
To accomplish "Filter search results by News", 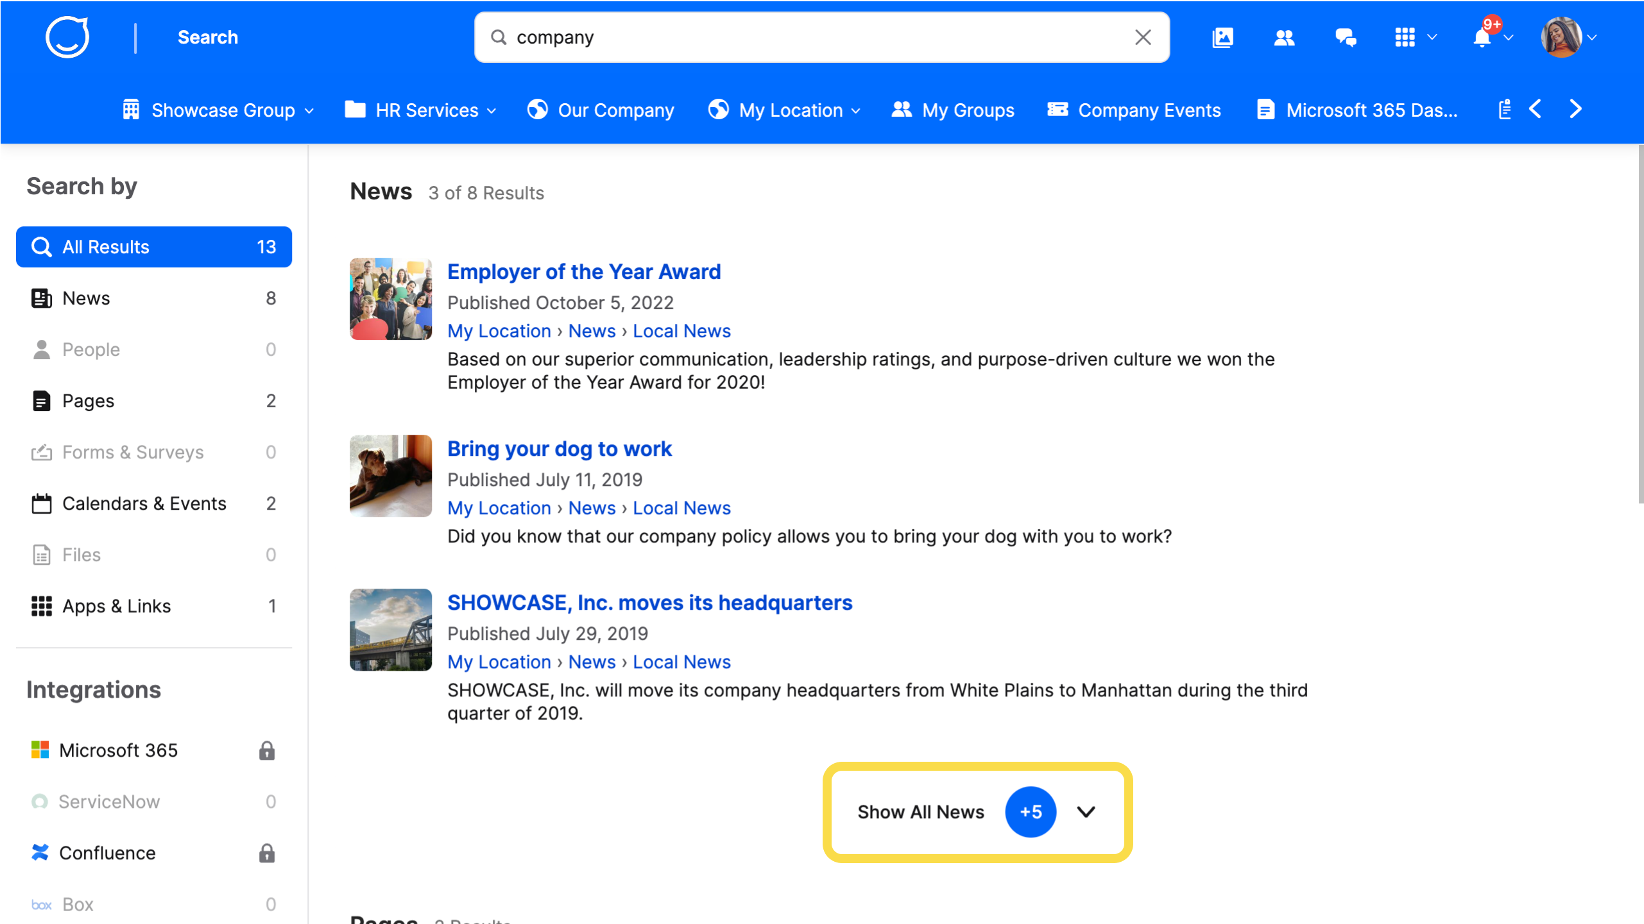I will [154, 298].
